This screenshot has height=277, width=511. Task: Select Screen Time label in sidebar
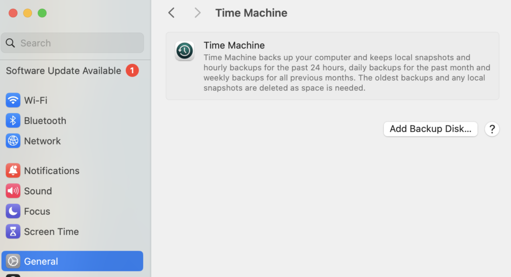51,232
